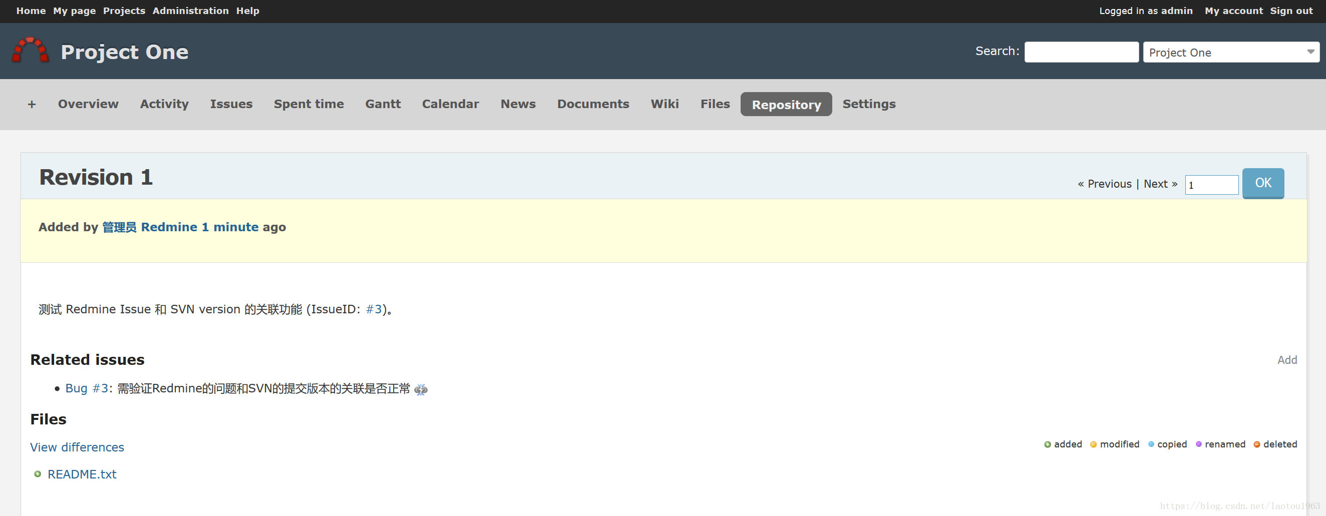Image resolution: width=1326 pixels, height=516 pixels.
Task: Switch to the News tab
Action: click(518, 104)
